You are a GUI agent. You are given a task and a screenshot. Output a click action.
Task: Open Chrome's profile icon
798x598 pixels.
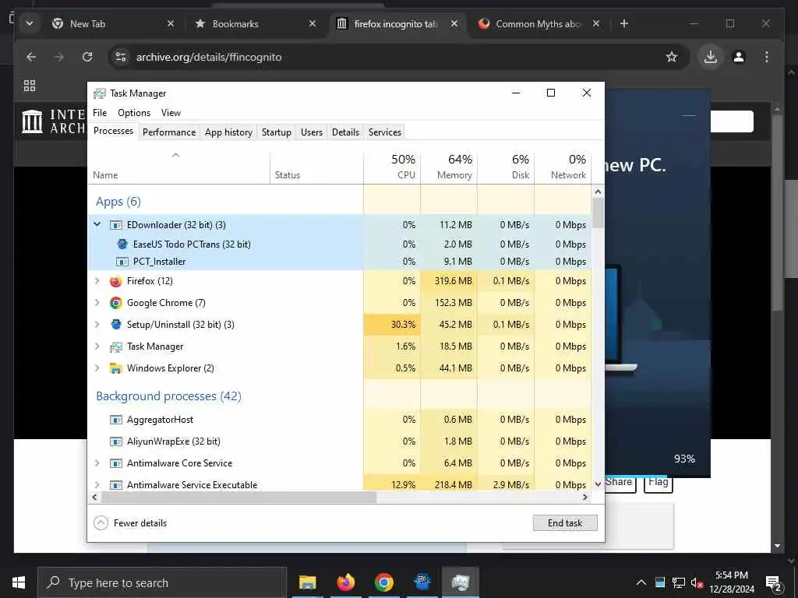coord(739,57)
